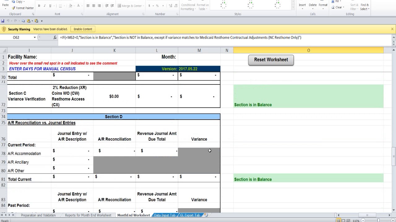The image size is (396, 222).
Task: Click the Save icon in quick access toolbar
Action: coord(3,21)
